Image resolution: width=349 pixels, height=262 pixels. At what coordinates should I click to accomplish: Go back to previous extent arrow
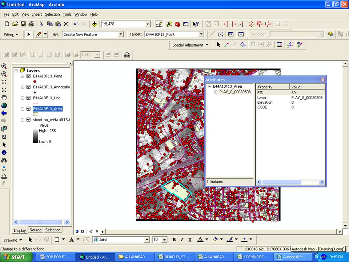click(x=4, y=113)
